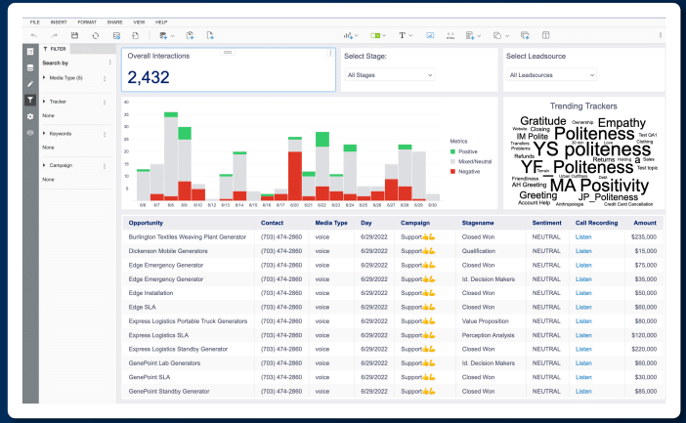The width and height of the screenshot is (686, 423).
Task: Open the SHARE menu
Action: (114, 21)
